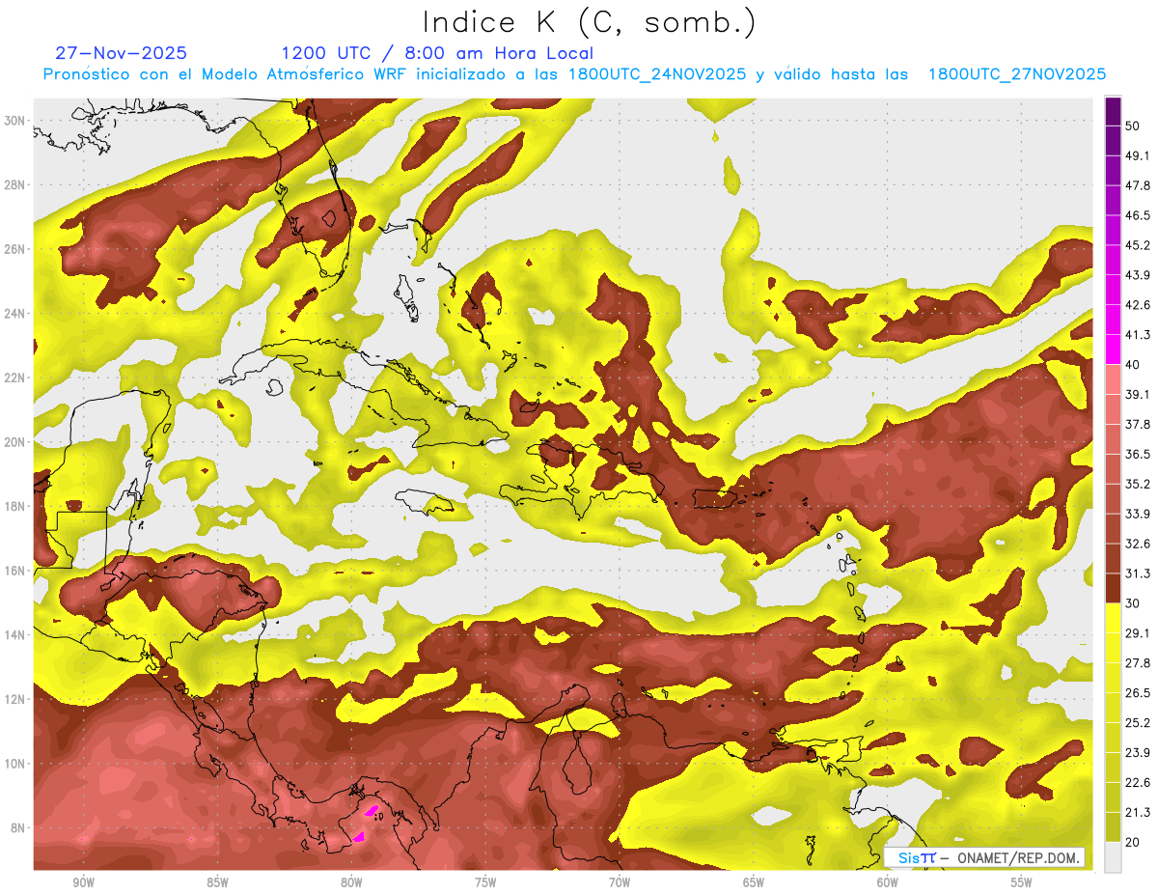Click the 16N latitude label
This screenshot has height=895, width=1158.
(14, 571)
